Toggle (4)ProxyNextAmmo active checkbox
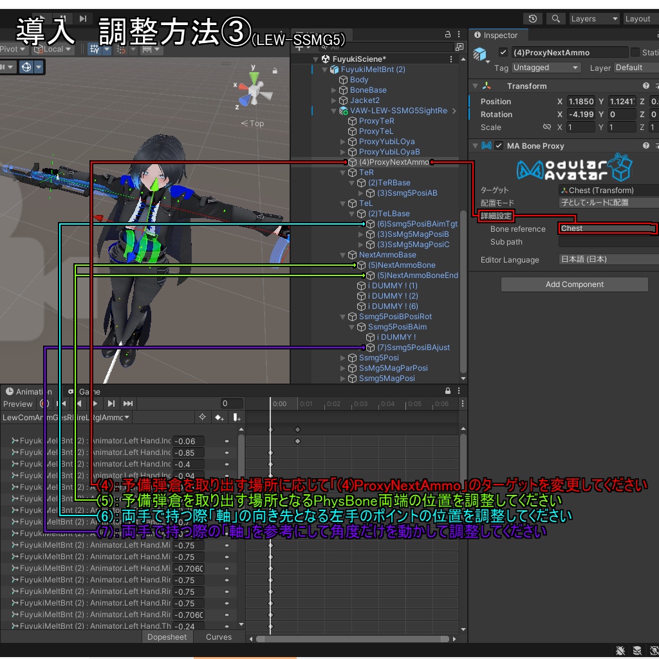 (503, 52)
